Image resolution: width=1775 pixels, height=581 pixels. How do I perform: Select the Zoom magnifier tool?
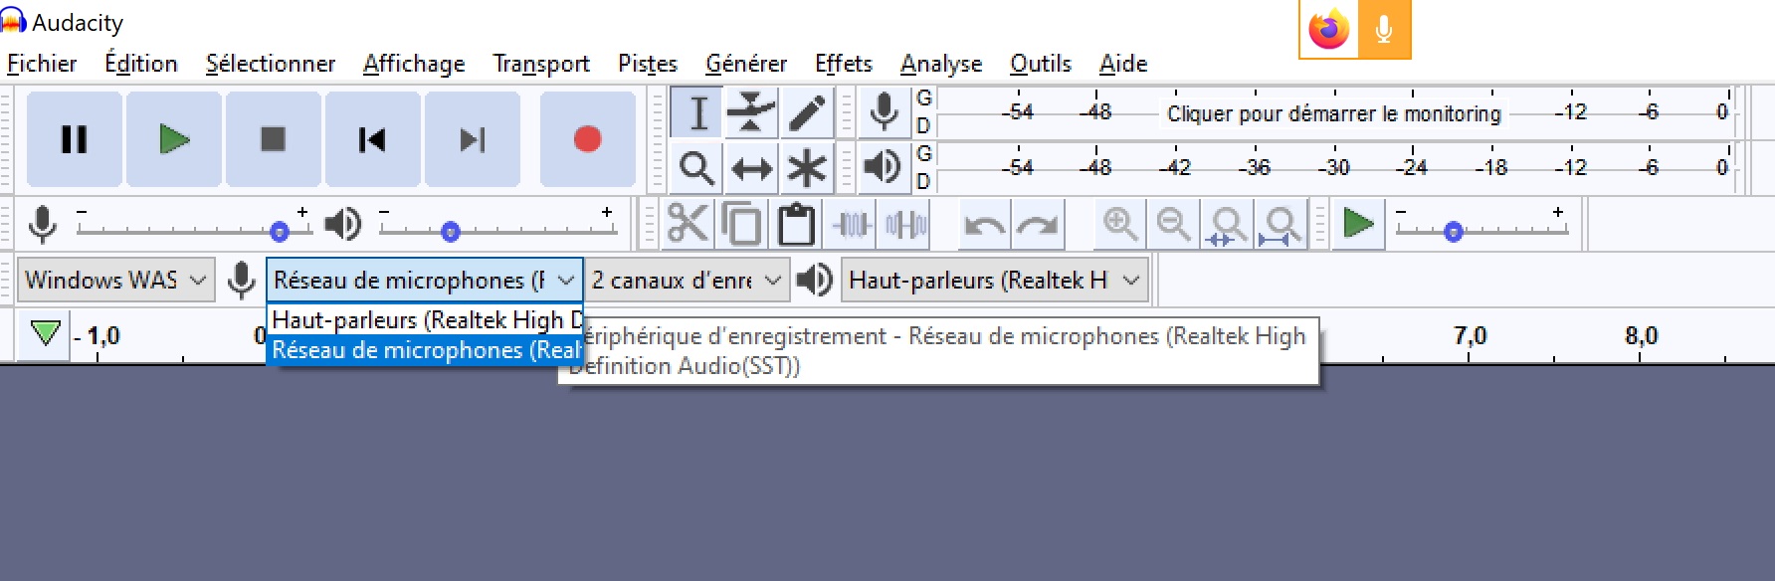pyautogui.click(x=697, y=167)
